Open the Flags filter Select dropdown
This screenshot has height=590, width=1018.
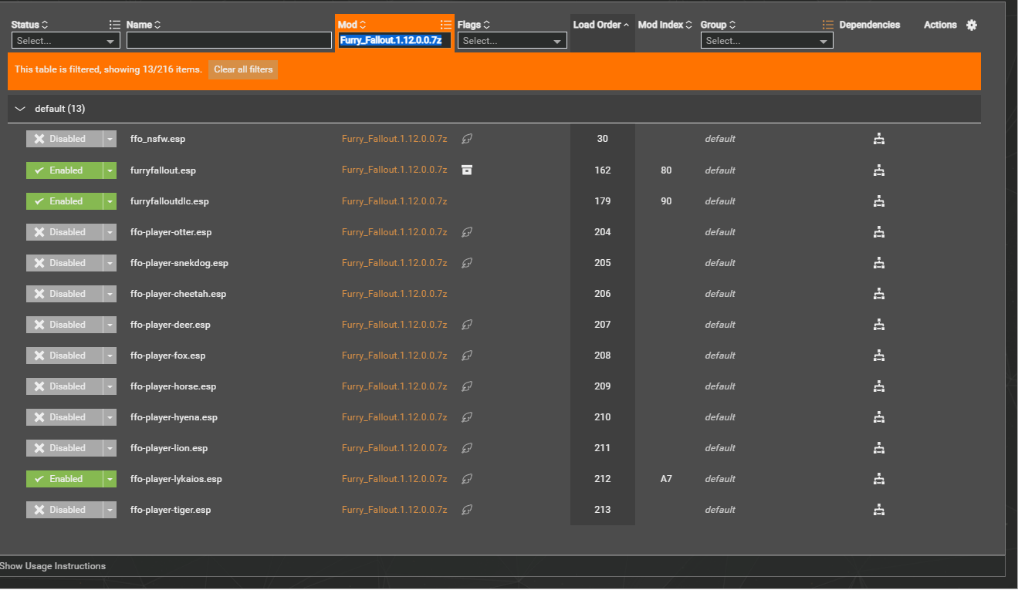[x=512, y=41]
